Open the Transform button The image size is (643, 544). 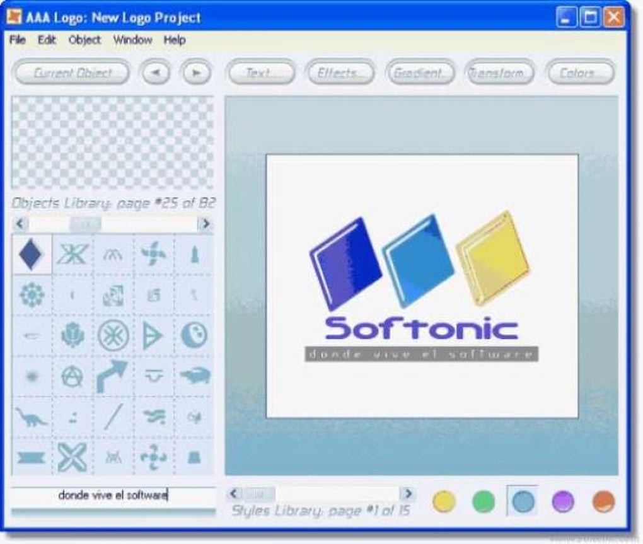[500, 72]
